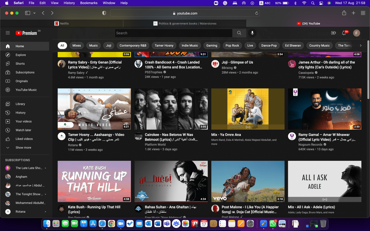Open the ABC input source menu

point(264,3)
